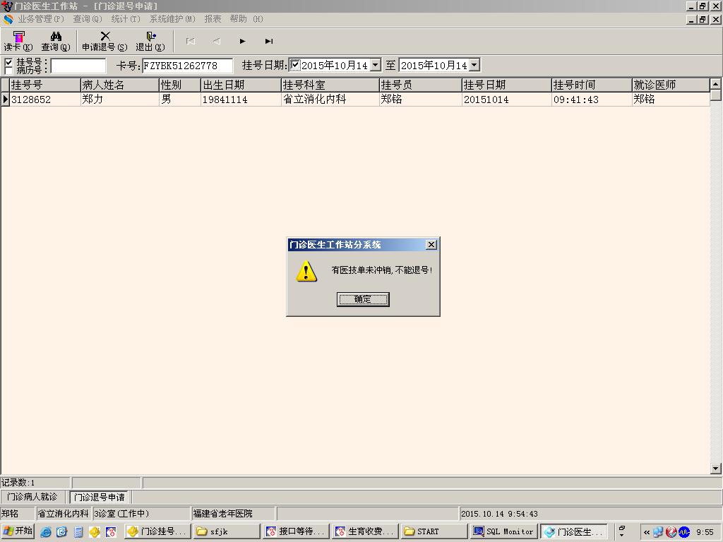Viewport: 723px width, 542px height.
Task: Click status bar hospital name 福建省老年医院
Action: [223, 514]
